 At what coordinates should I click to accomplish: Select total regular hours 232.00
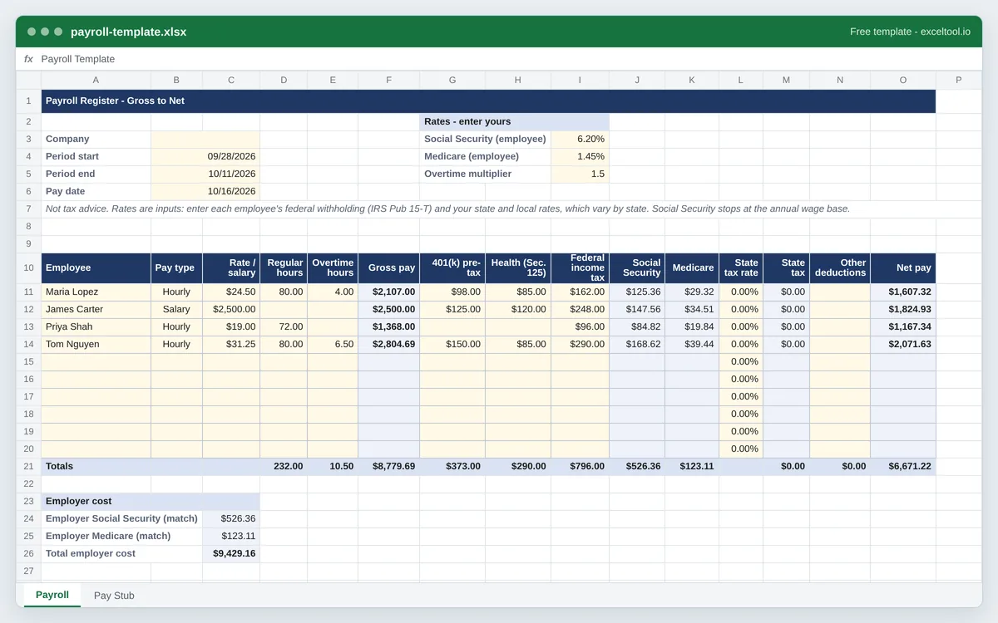284,466
